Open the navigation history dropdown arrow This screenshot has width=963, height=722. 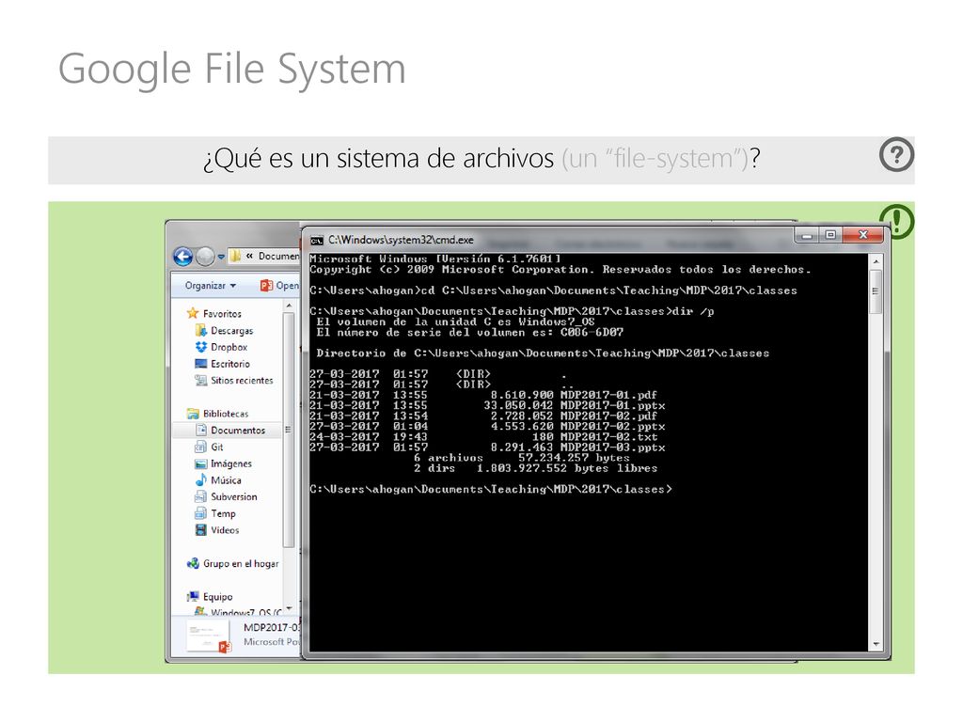[x=221, y=257]
